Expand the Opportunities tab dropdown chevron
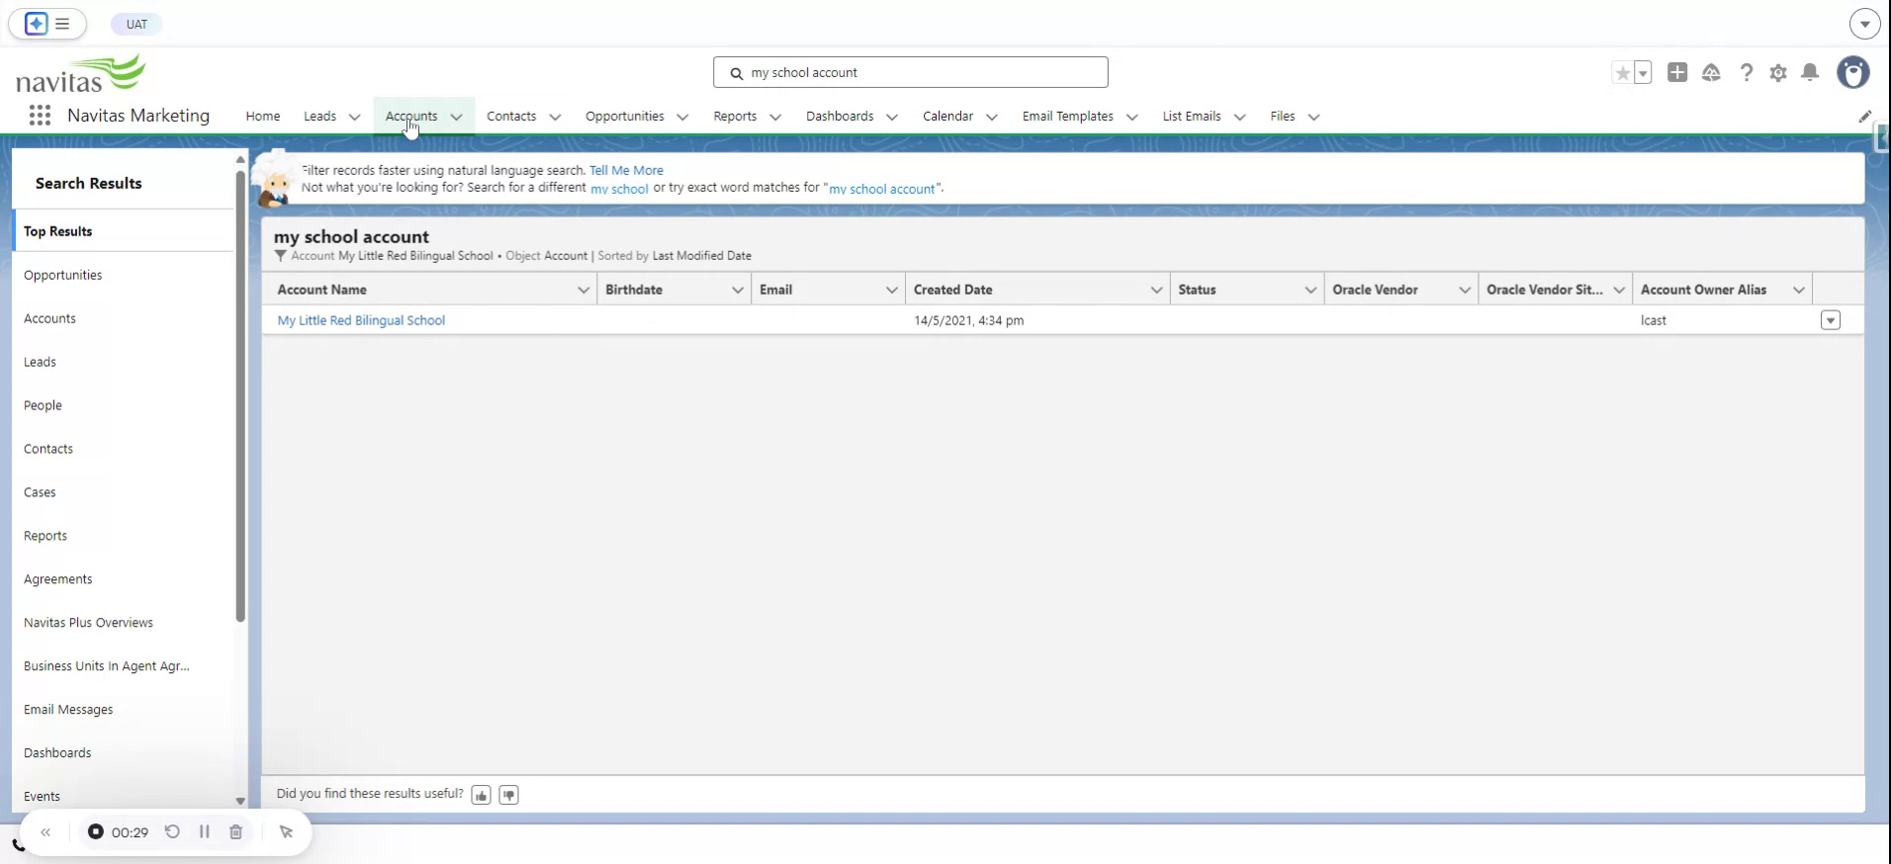The image size is (1891, 864). (x=682, y=117)
